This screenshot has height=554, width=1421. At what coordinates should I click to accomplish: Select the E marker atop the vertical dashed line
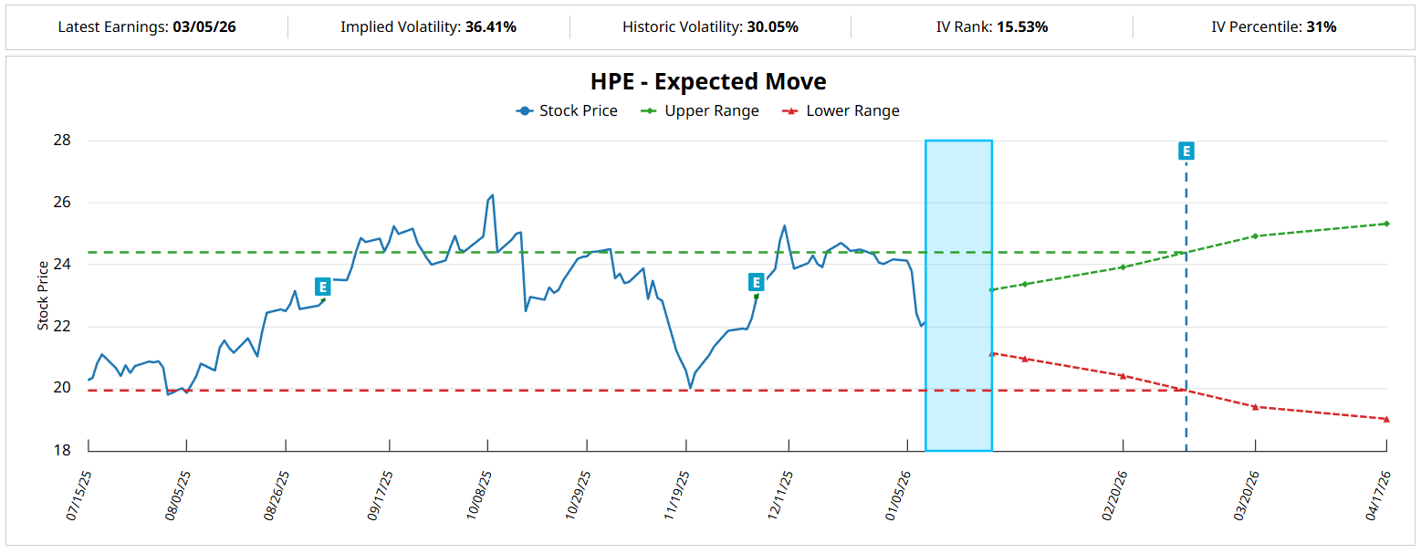click(x=1186, y=152)
